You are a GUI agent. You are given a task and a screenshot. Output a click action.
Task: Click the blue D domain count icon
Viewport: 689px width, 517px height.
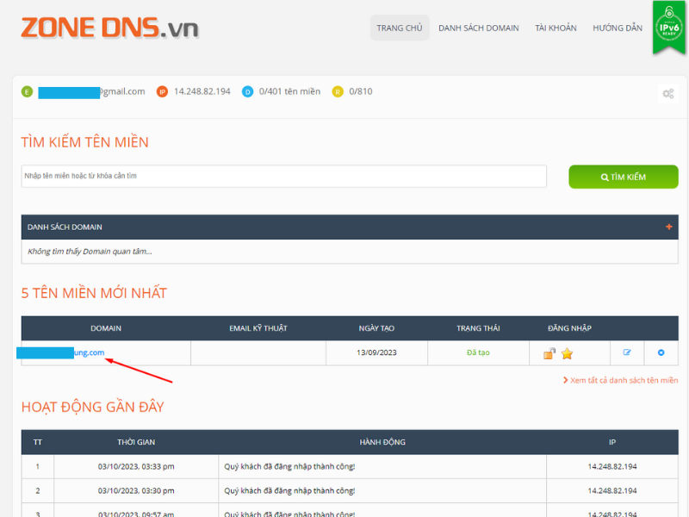click(x=247, y=91)
